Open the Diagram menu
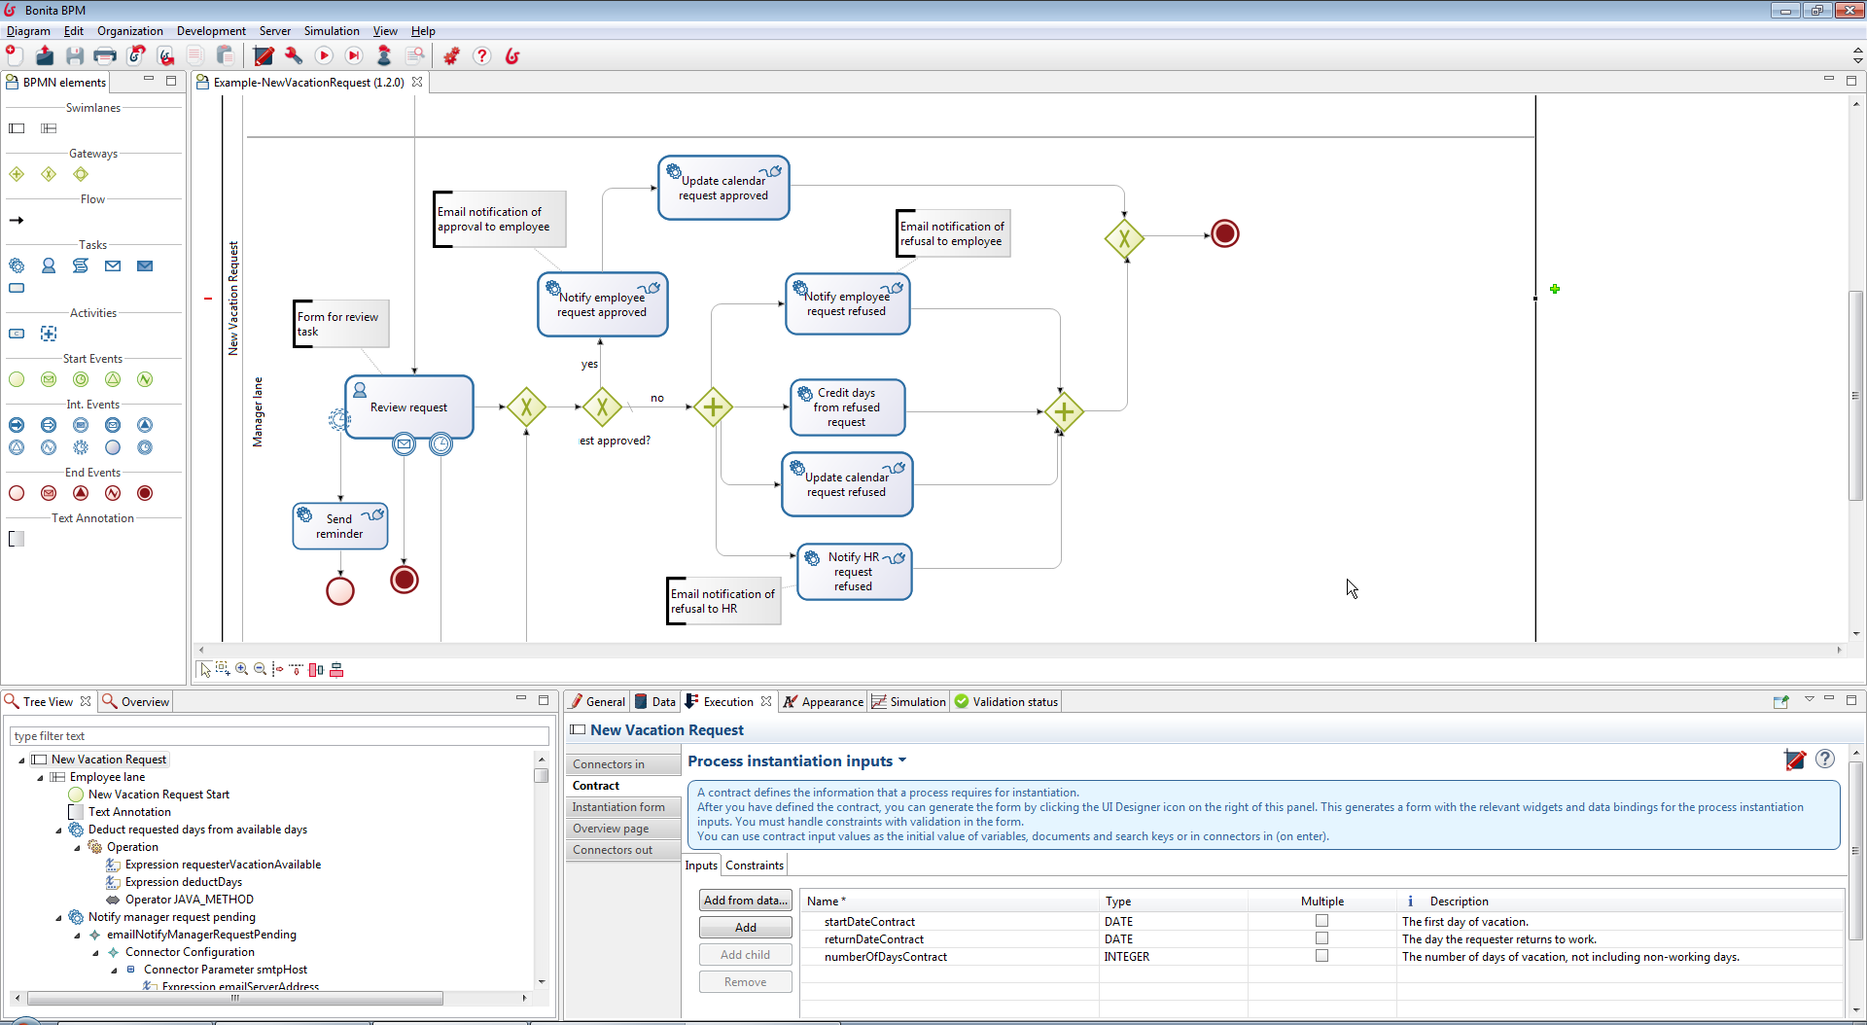The width and height of the screenshot is (1867, 1025). (x=28, y=31)
